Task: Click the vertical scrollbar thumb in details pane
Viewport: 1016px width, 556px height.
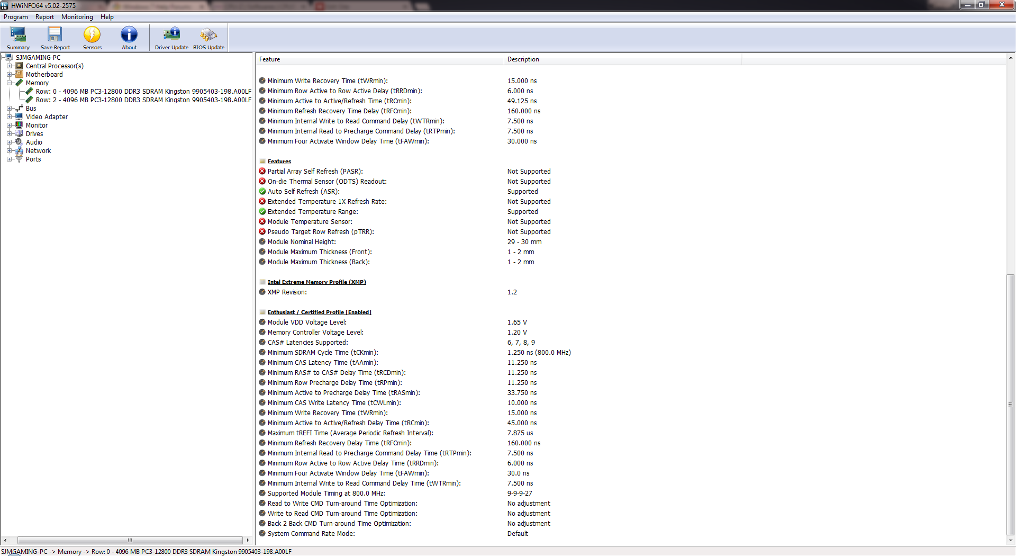Action: point(1010,405)
